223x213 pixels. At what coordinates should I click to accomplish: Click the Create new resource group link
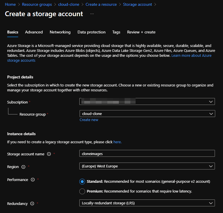[89, 120]
